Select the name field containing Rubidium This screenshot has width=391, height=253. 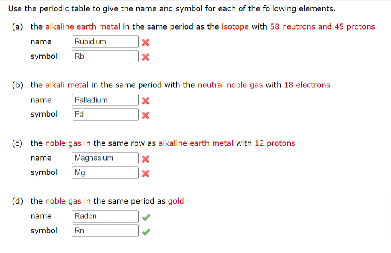(105, 41)
